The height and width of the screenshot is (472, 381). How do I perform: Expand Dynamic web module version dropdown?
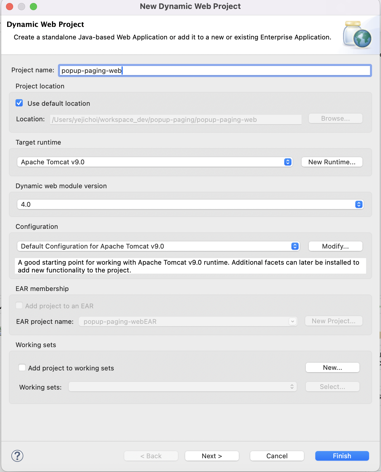(190, 204)
